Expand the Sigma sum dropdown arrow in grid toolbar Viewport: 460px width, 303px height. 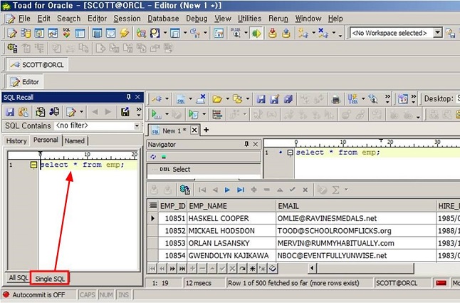(345, 190)
